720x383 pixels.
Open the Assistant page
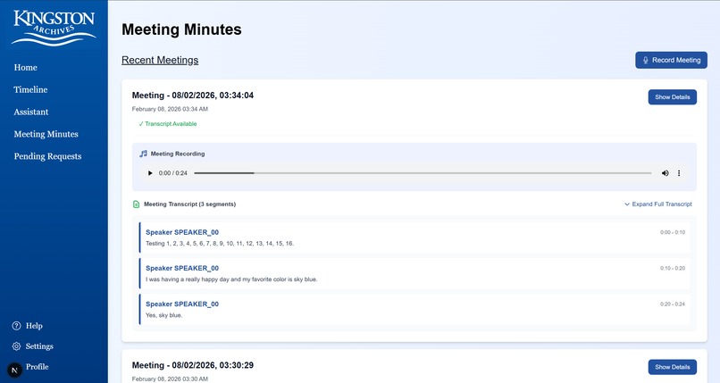pyautogui.click(x=30, y=112)
